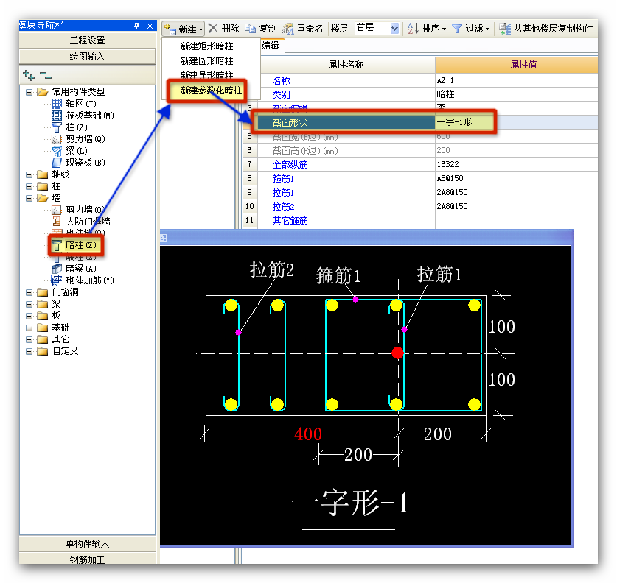Click the 全部纵筋 property link
617x583 pixels.
290,165
